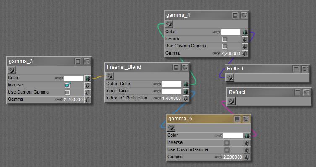Screen dimensions: 316x167
Task: Click the Inner_Color input socket
Action: click(x=185, y=91)
